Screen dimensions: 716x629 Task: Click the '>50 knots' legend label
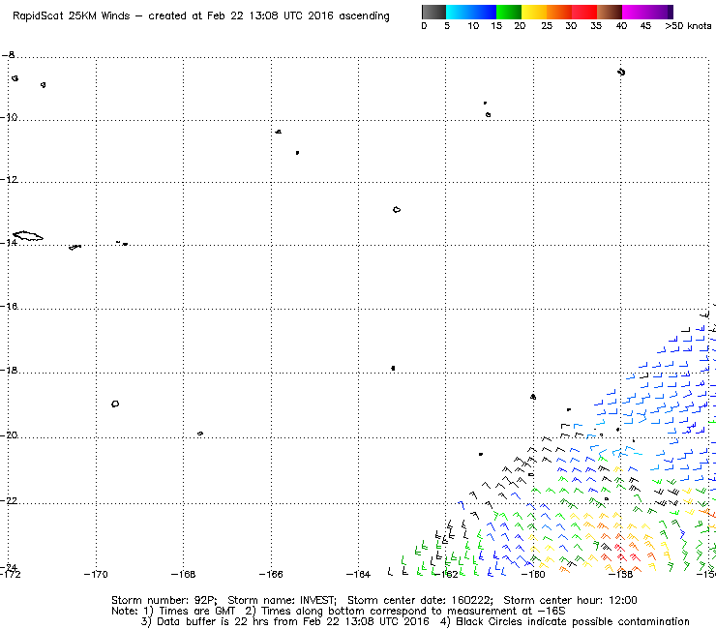(x=688, y=26)
